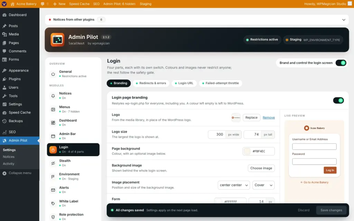Click the Stealth module icon

53,163
